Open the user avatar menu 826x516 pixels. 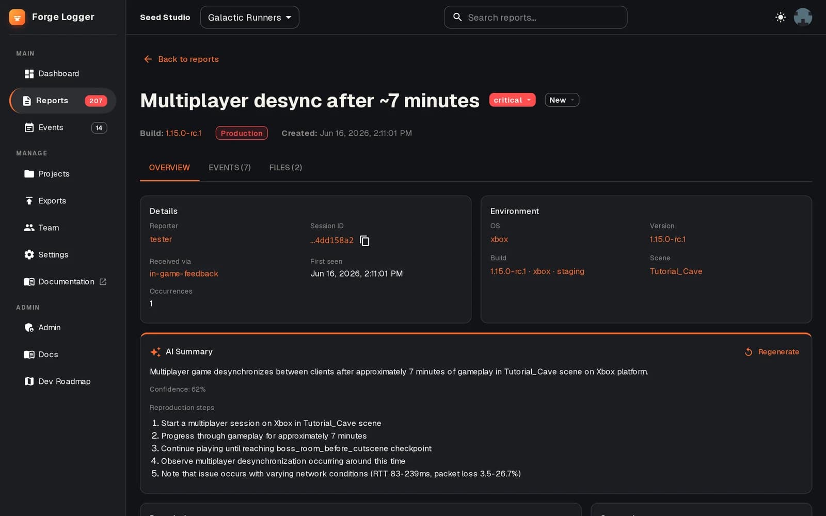[x=803, y=17]
